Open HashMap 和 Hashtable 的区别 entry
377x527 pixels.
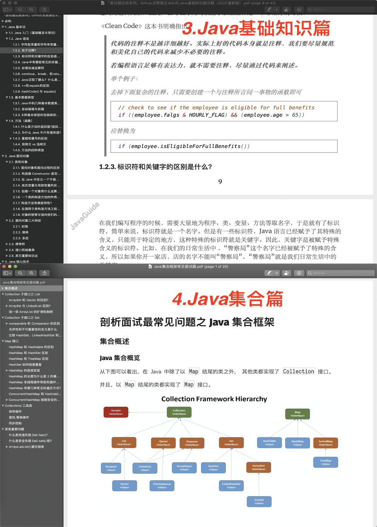pyautogui.click(x=32, y=347)
